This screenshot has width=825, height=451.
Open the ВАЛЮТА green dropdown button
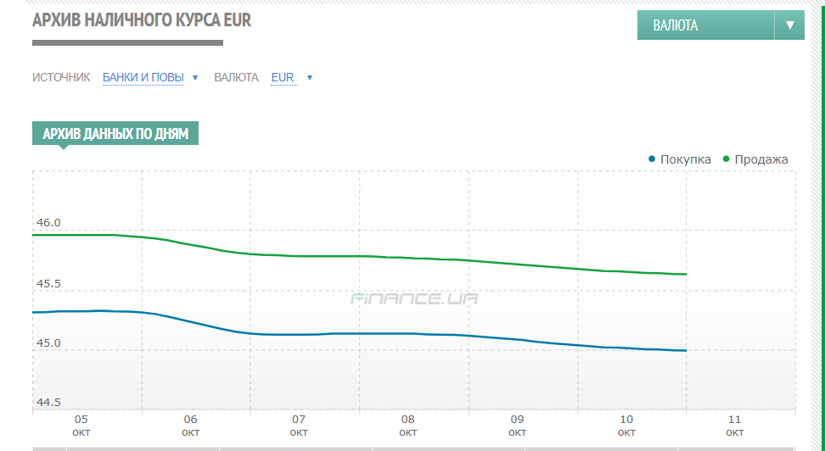tap(721, 25)
